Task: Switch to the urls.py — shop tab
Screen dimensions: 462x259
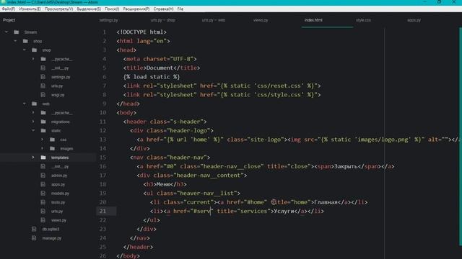Action: pos(163,20)
